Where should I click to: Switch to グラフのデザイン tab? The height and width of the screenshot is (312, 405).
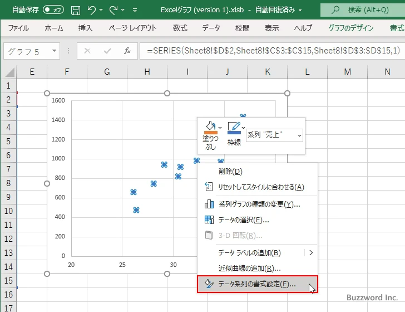coord(350,28)
